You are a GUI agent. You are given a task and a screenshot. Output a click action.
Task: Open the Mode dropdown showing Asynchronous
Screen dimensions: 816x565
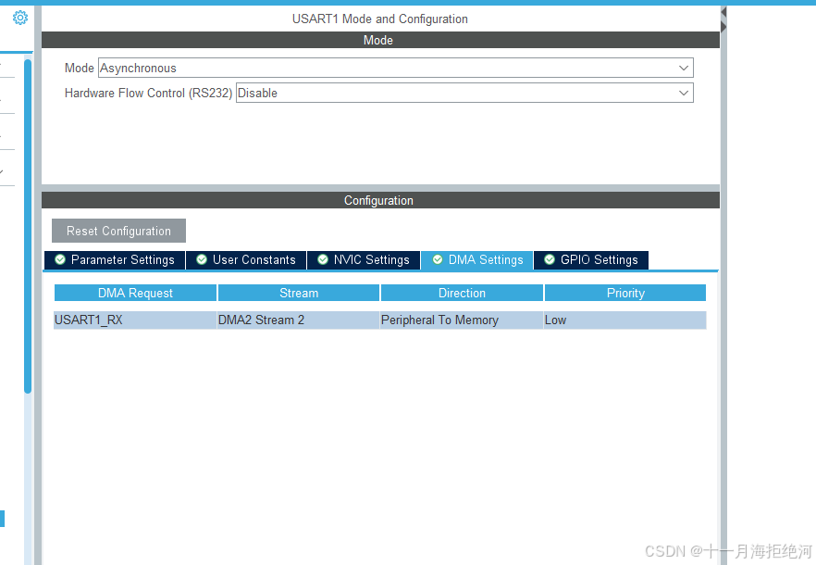point(396,68)
